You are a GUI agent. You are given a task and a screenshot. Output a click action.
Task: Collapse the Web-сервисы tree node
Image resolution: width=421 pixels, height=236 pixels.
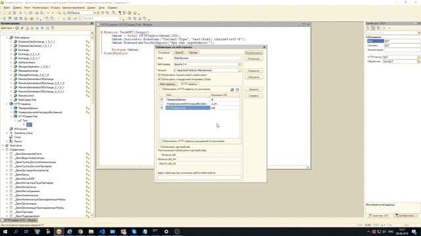click(x=7, y=37)
